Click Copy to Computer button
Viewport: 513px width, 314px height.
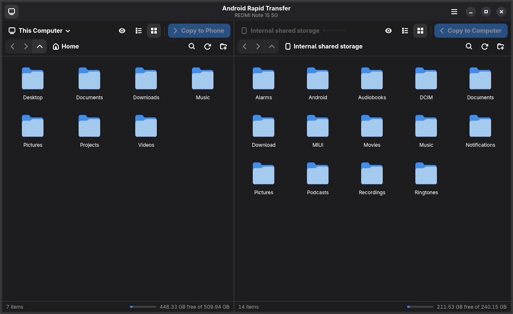coord(471,31)
